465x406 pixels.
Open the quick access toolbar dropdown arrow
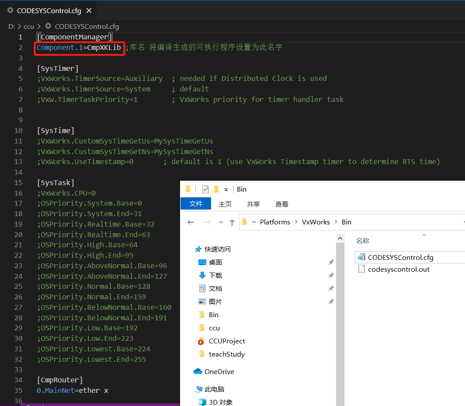(x=226, y=189)
